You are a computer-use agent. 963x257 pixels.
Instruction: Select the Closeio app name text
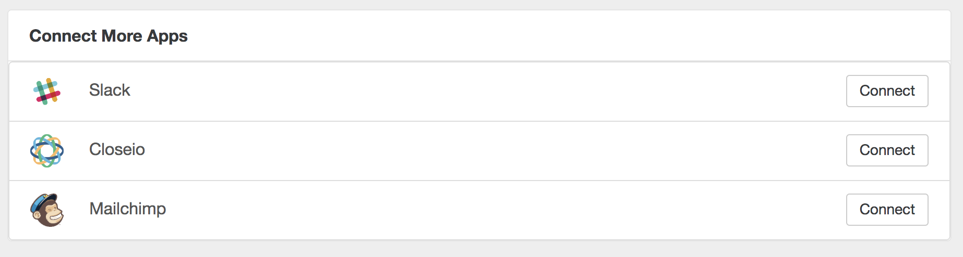(x=117, y=149)
